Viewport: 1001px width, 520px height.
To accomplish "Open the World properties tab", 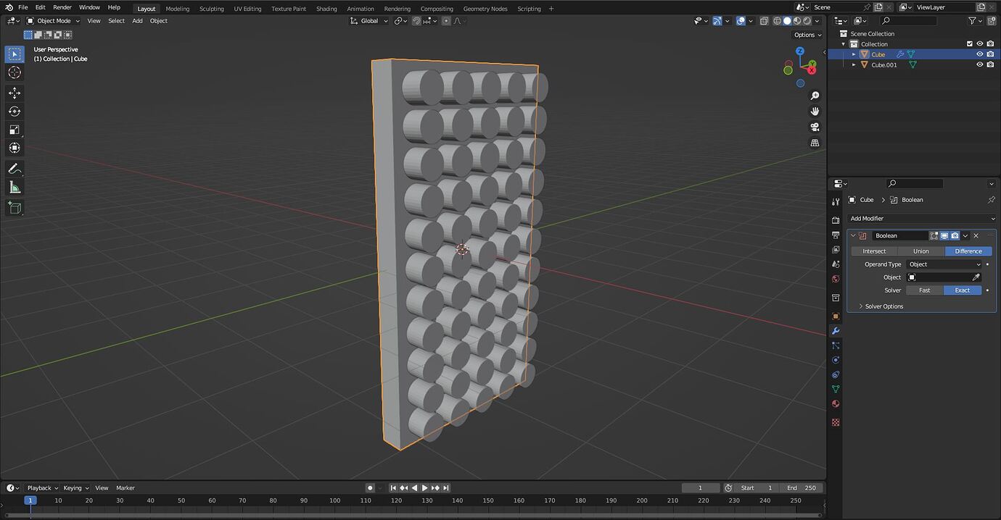I will (836, 279).
